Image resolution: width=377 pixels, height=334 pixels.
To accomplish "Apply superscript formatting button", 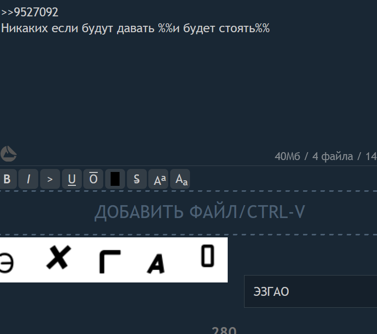I will (158, 179).
